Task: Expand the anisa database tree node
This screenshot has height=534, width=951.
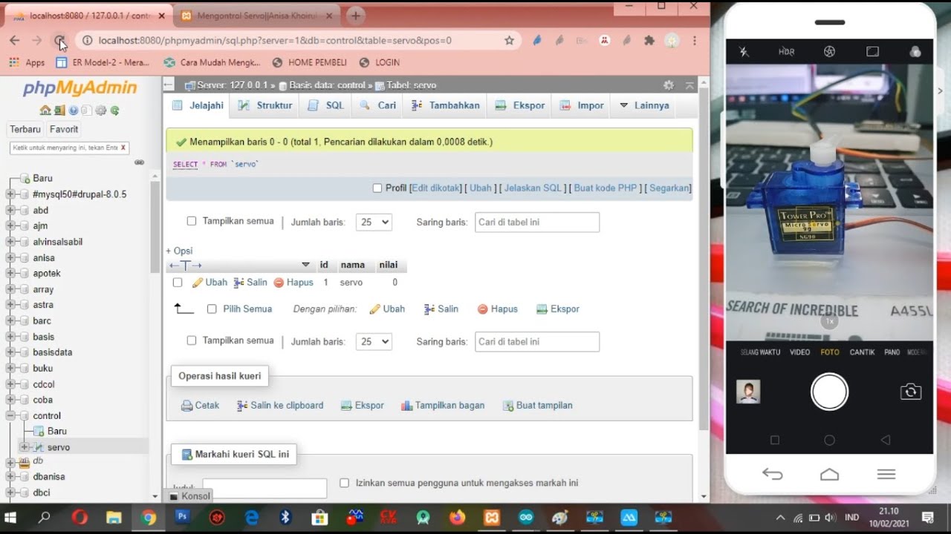Action: pos(10,258)
